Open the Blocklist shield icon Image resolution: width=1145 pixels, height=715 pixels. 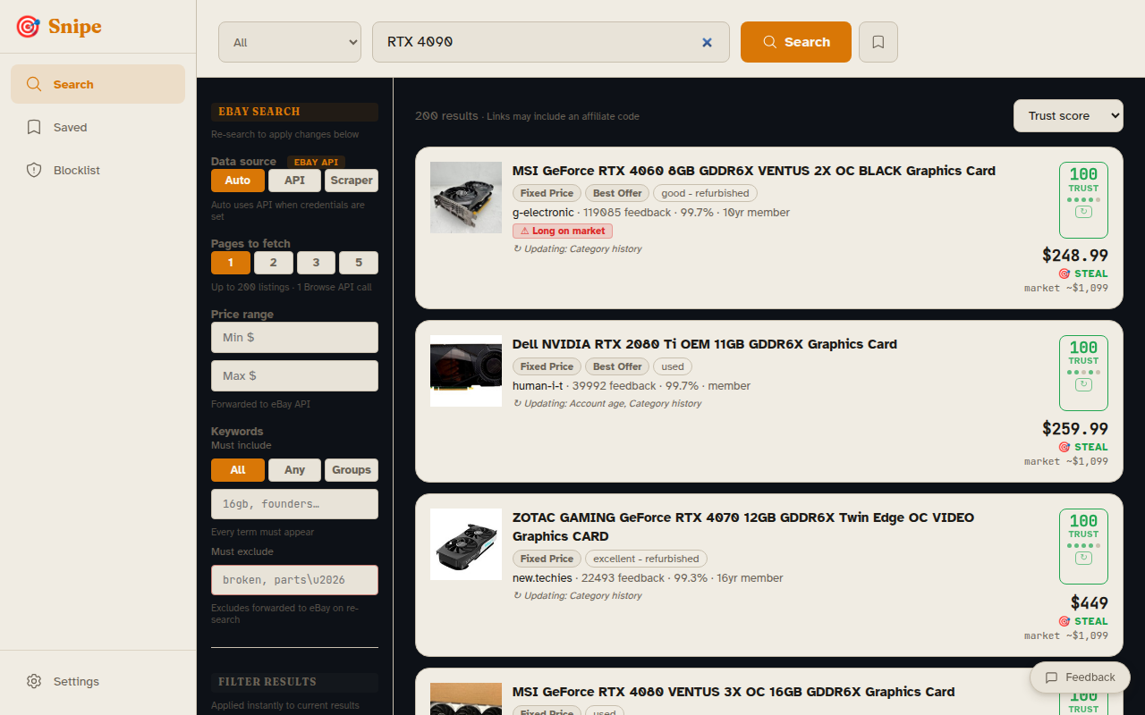click(x=34, y=170)
